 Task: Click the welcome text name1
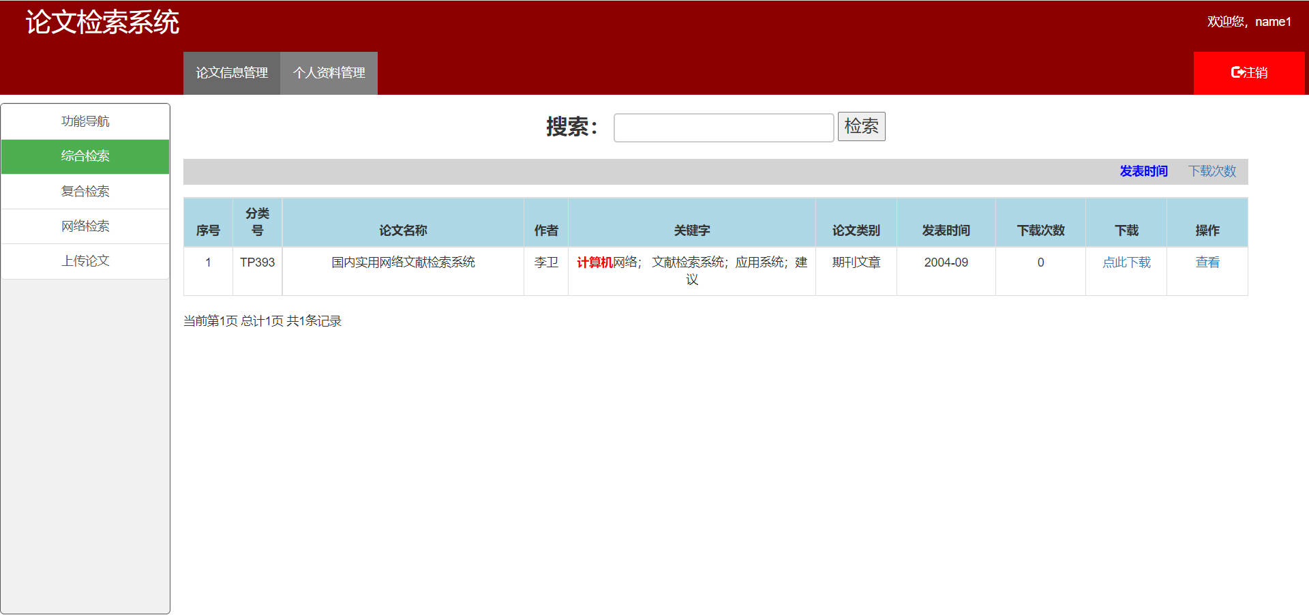[x=1248, y=22]
